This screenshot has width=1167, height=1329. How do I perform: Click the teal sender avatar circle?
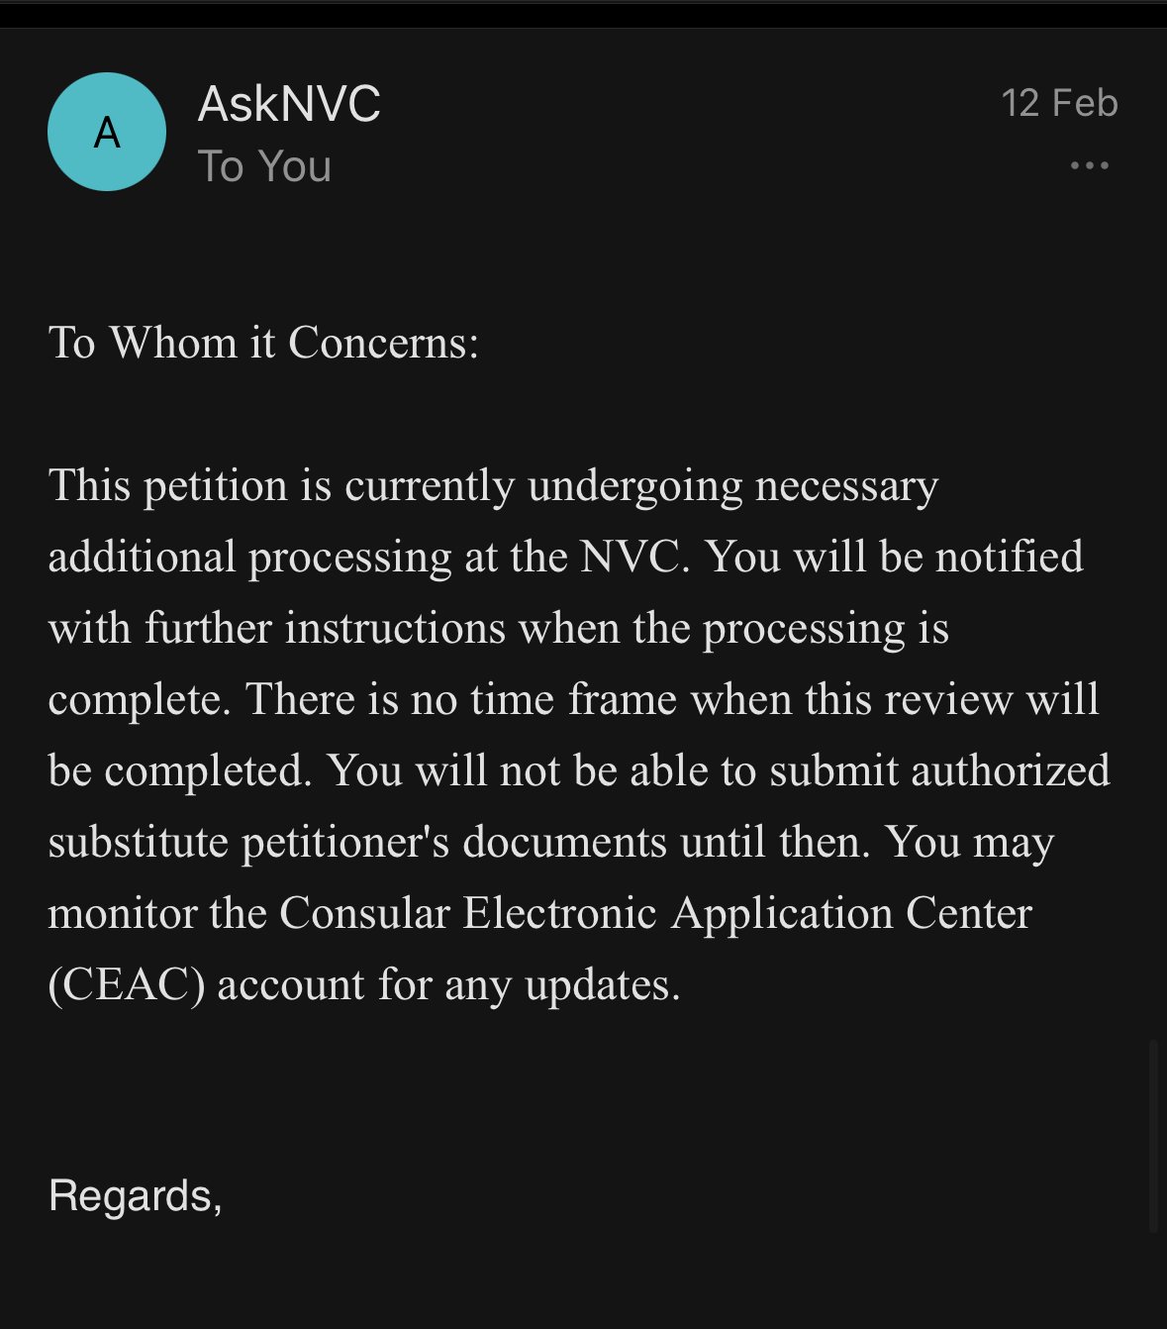(107, 132)
